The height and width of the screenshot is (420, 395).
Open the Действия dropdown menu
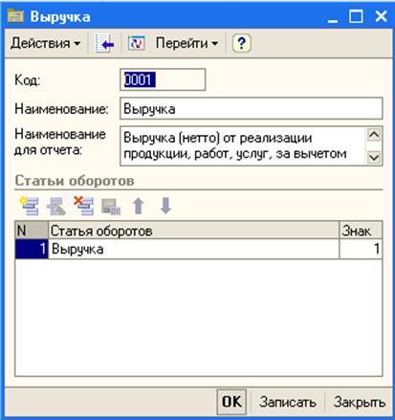(45, 43)
